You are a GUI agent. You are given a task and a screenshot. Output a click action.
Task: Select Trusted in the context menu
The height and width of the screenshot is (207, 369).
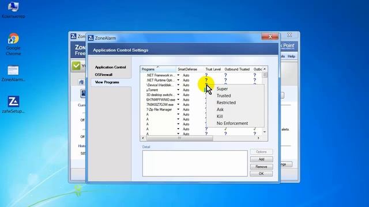[235, 95]
